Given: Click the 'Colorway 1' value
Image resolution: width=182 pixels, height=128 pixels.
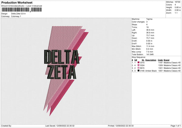Looking at the screenshot, I should click(16, 16).
